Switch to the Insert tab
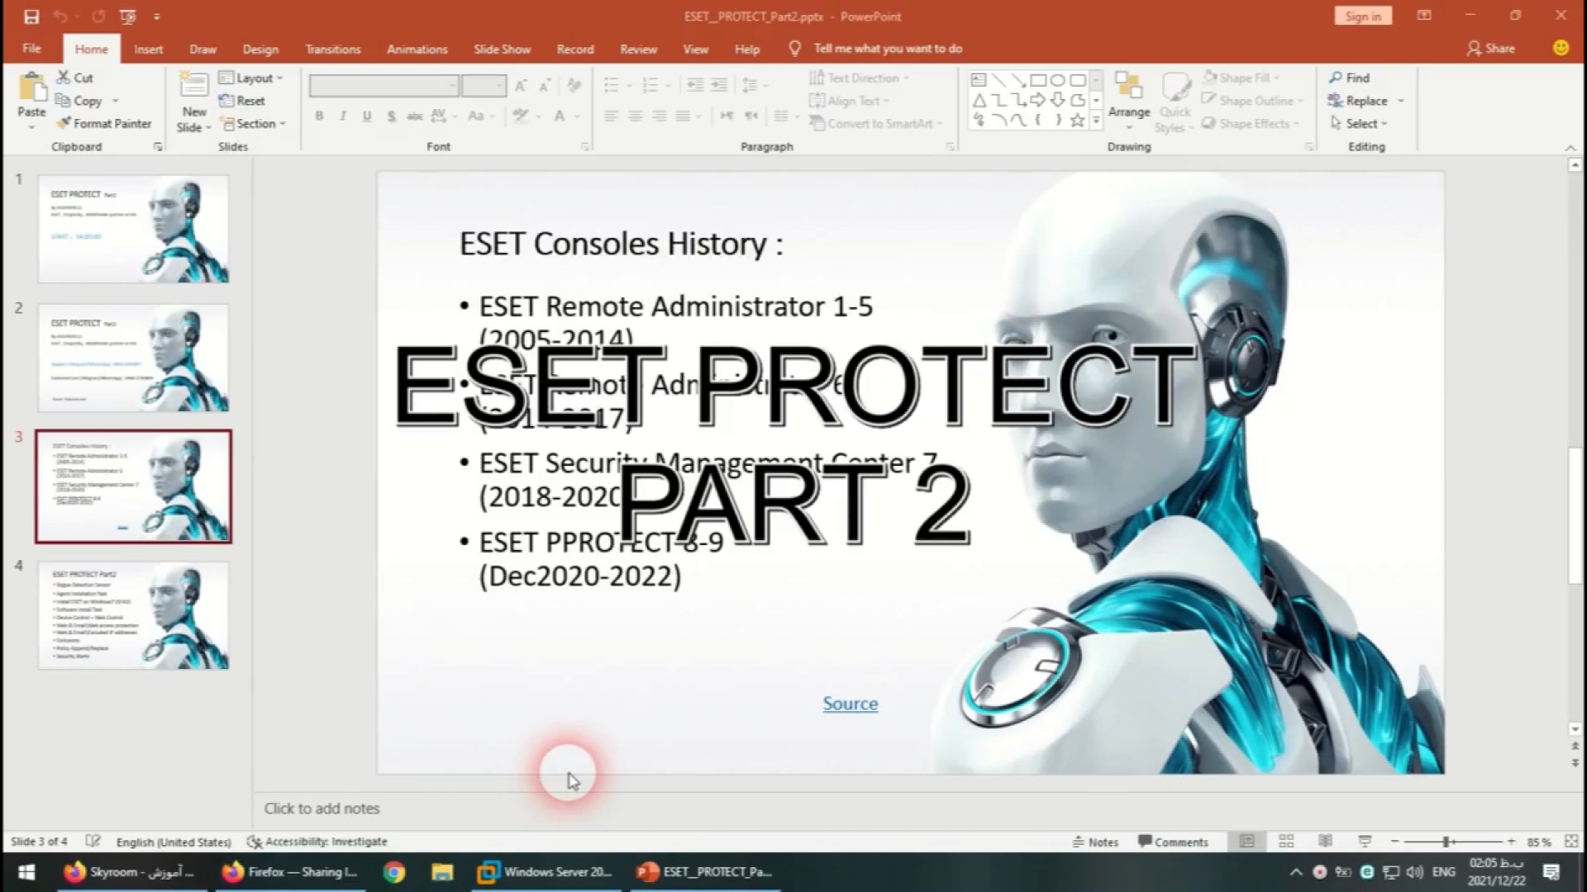This screenshot has height=892, width=1587. point(149,49)
